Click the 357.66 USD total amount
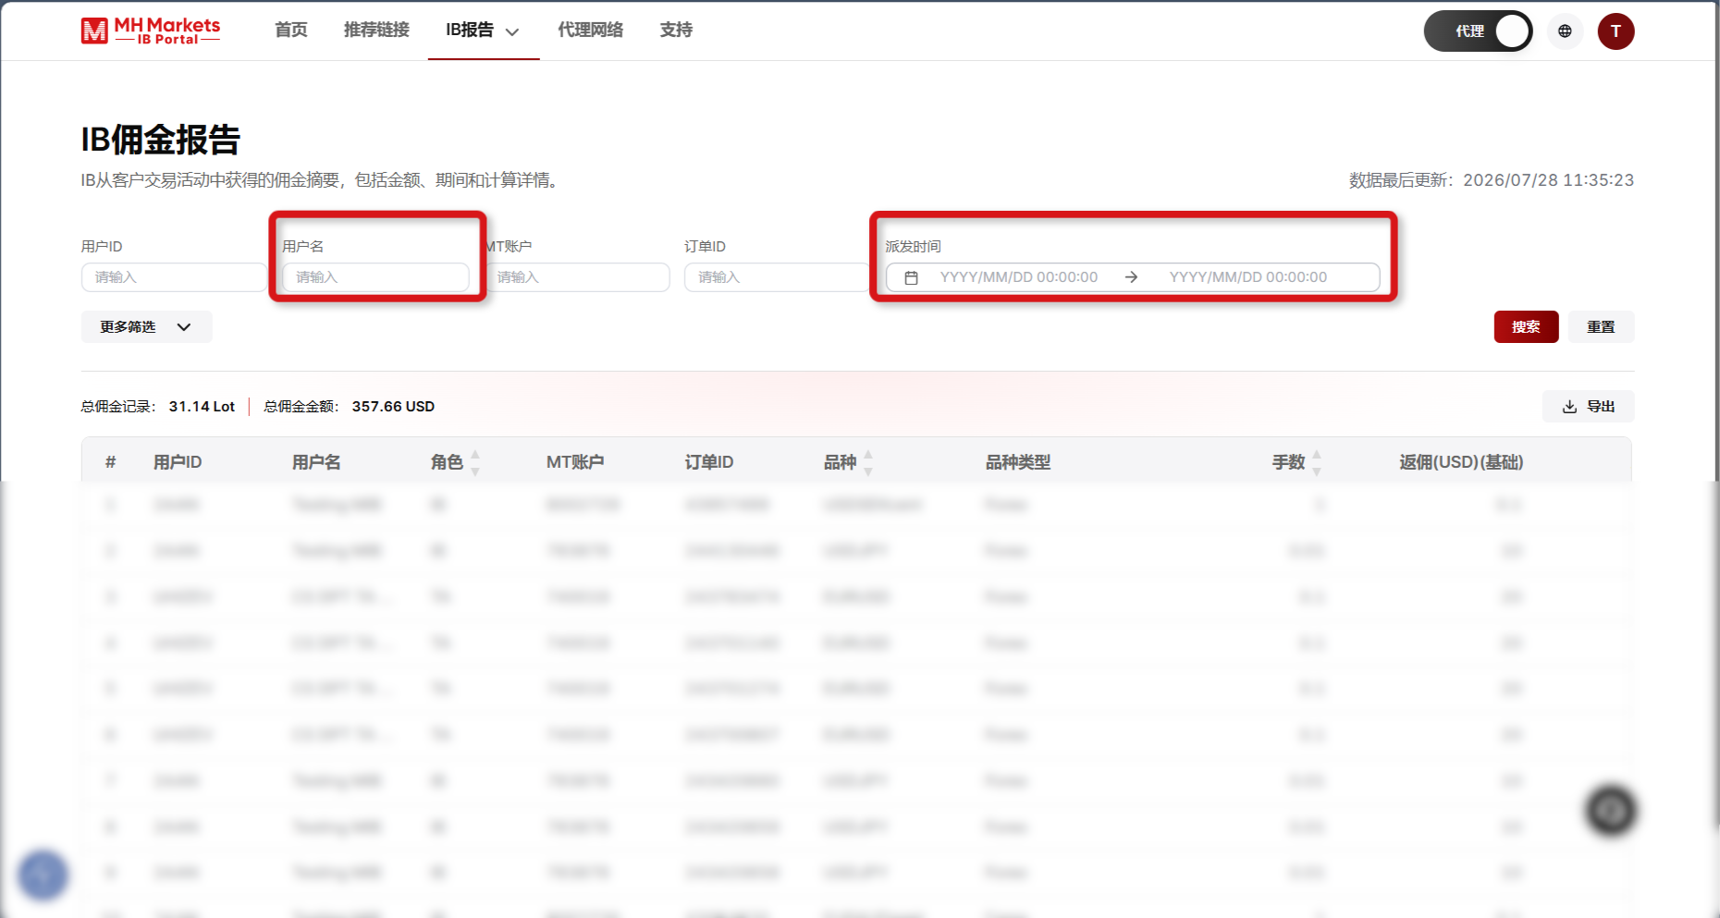1720x918 pixels. click(x=393, y=407)
